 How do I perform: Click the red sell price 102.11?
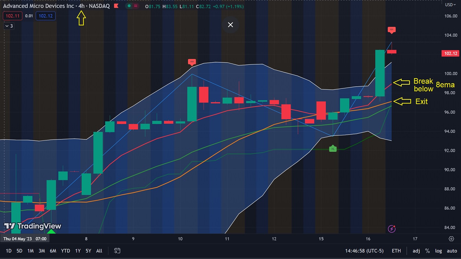[x=12, y=16]
